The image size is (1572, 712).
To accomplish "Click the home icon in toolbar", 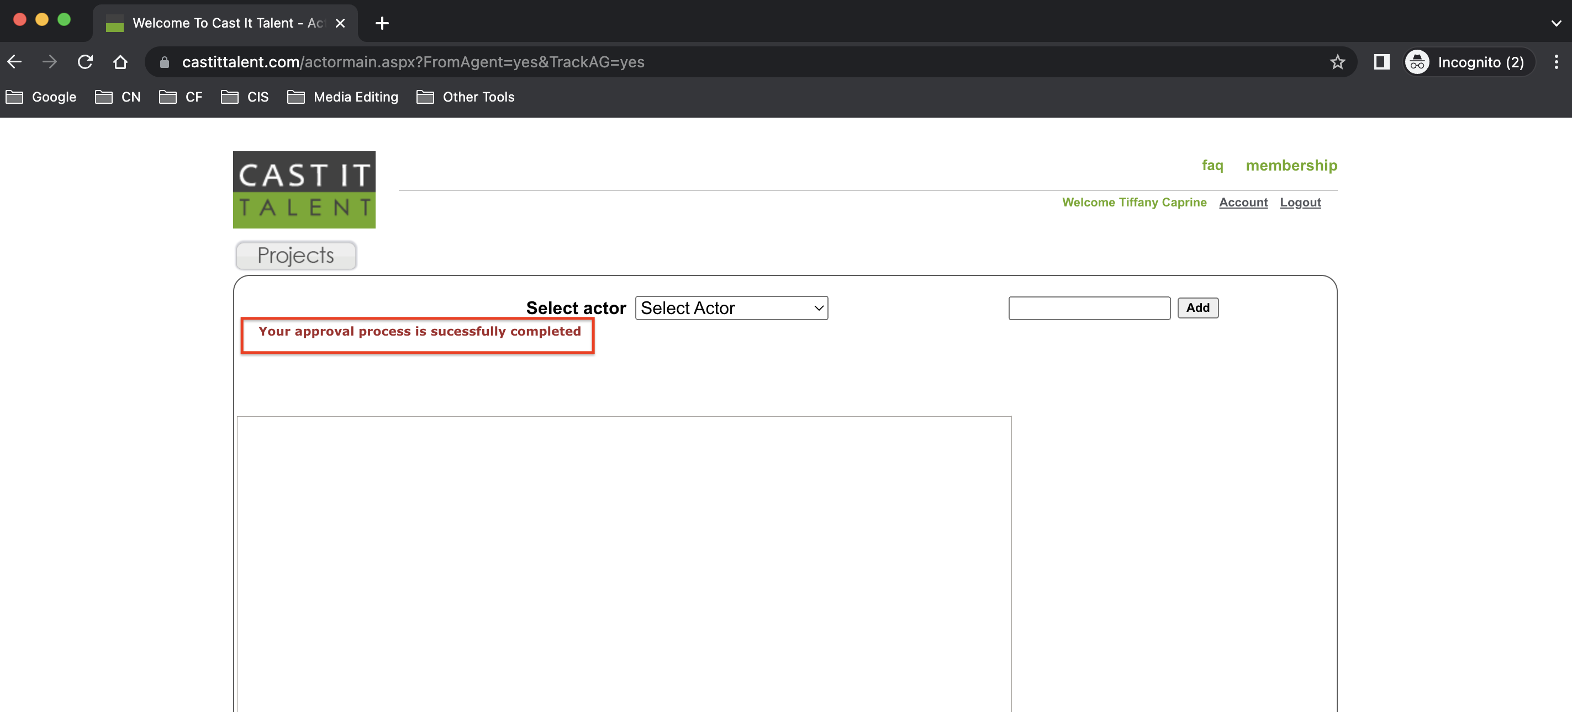I will click(120, 62).
